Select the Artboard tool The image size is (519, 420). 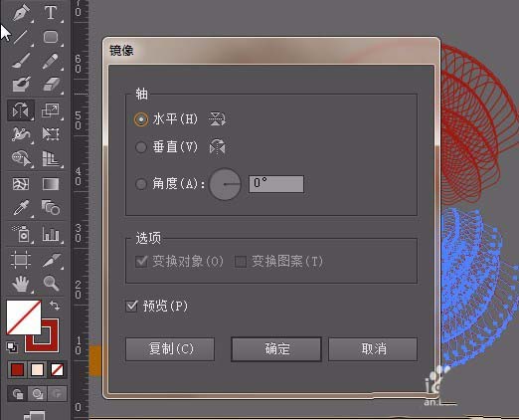(21, 260)
